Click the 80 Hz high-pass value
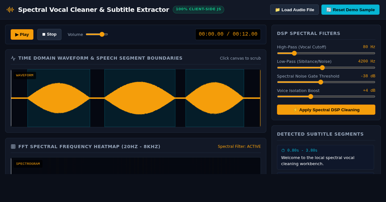Image resolution: width=386 pixels, height=202 pixels. (x=369, y=47)
